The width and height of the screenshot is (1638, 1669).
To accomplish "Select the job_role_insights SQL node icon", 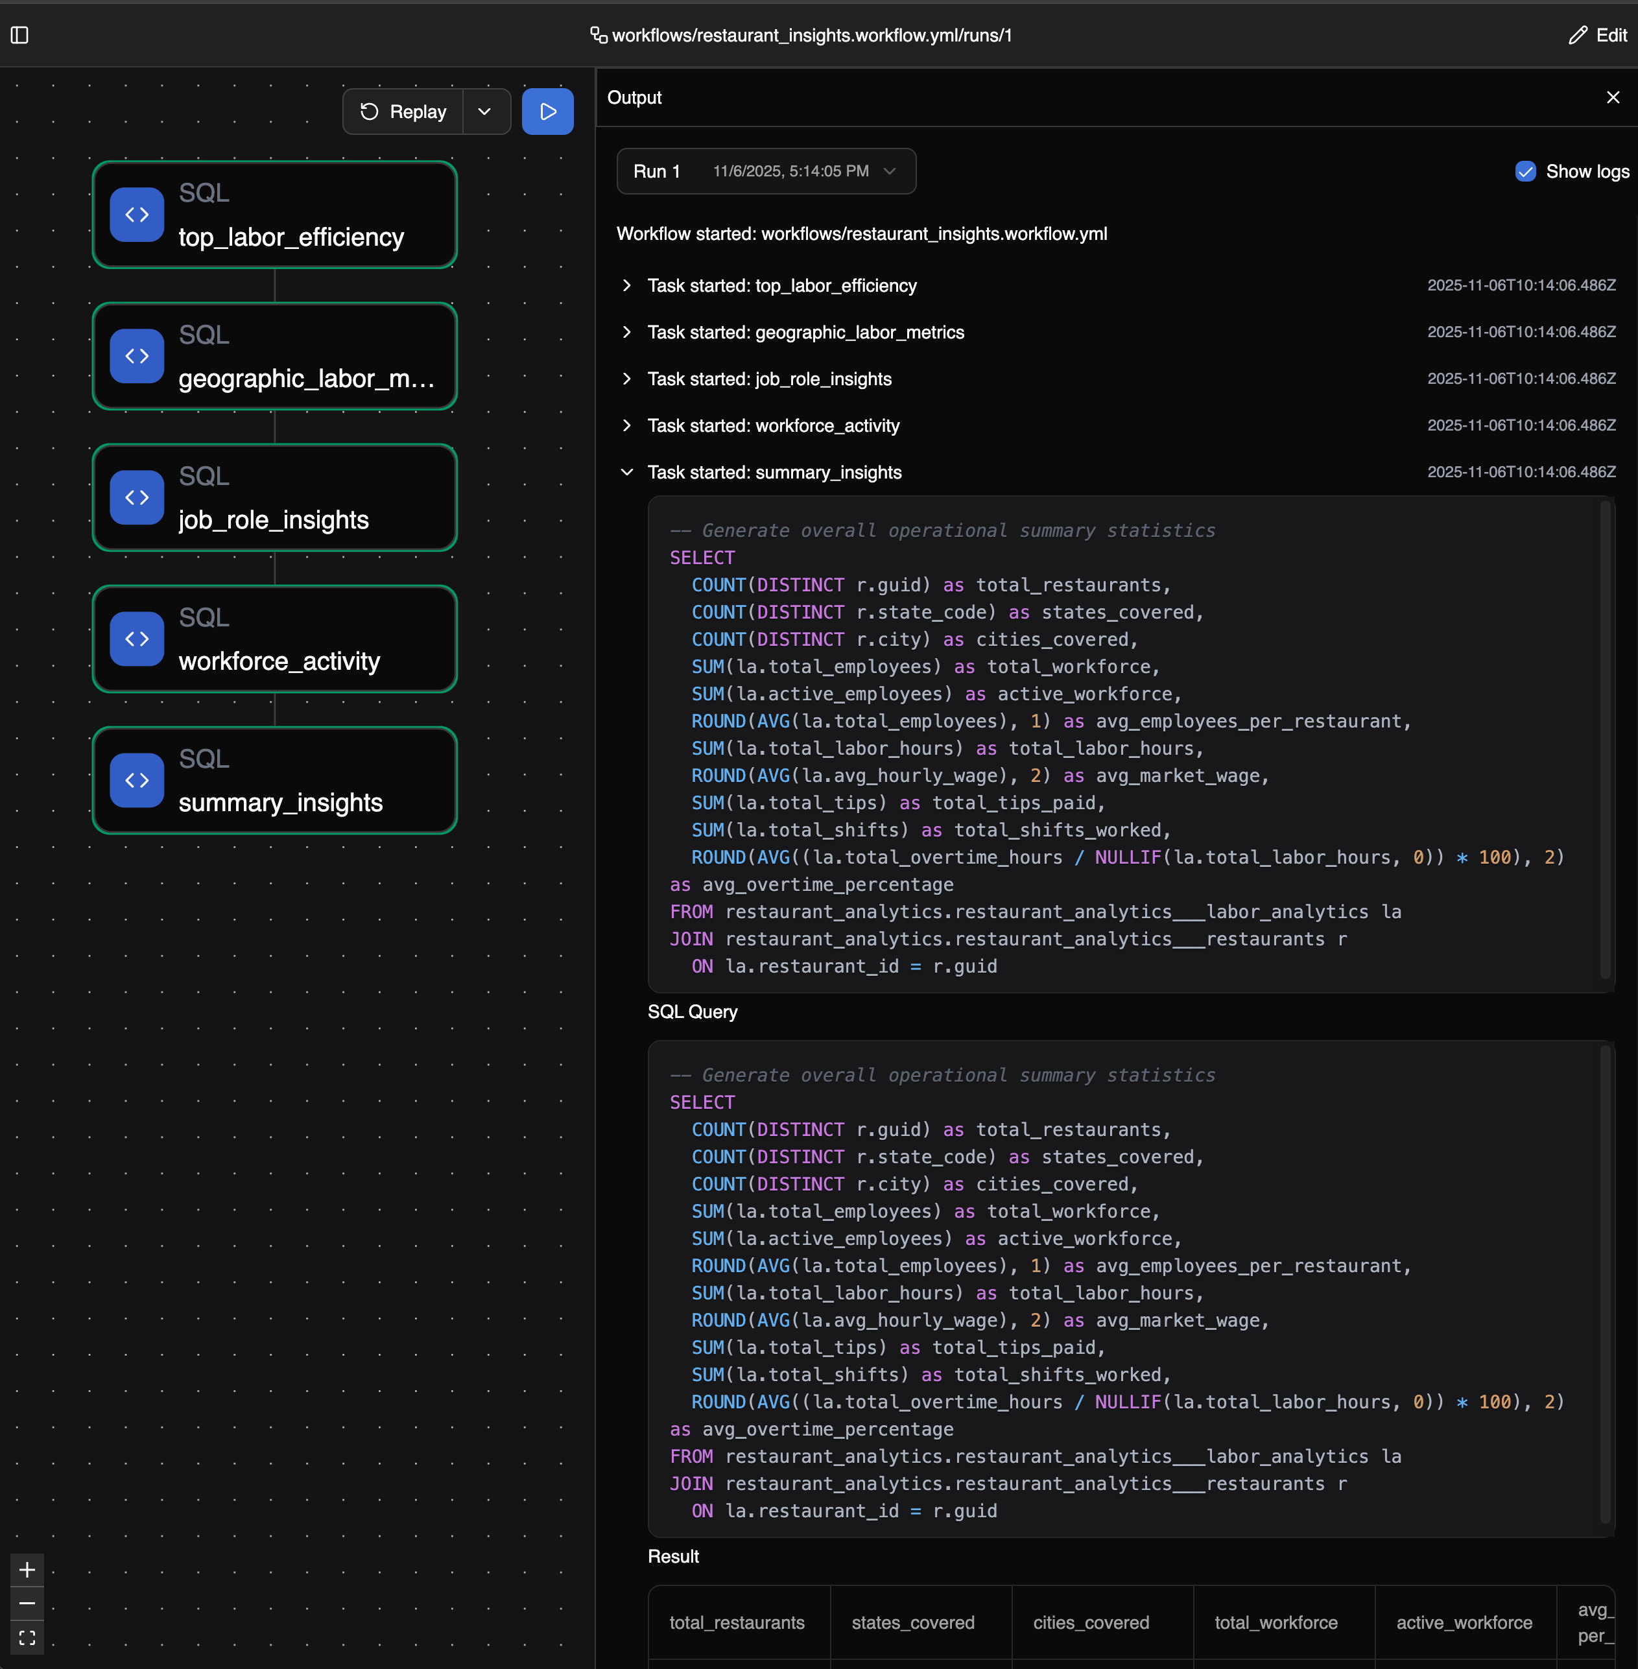I will [x=137, y=498].
